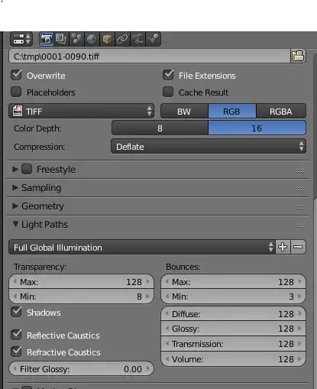The width and height of the screenshot is (317, 389).
Task: Click the Filter Glossy value field
Action: pyautogui.click(x=82, y=369)
